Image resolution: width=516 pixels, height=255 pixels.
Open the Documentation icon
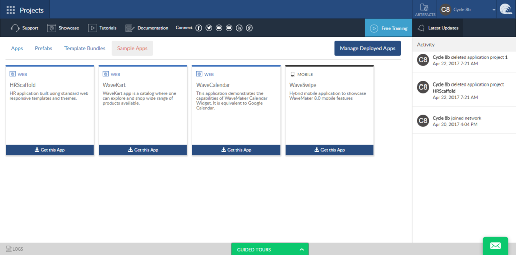click(130, 28)
